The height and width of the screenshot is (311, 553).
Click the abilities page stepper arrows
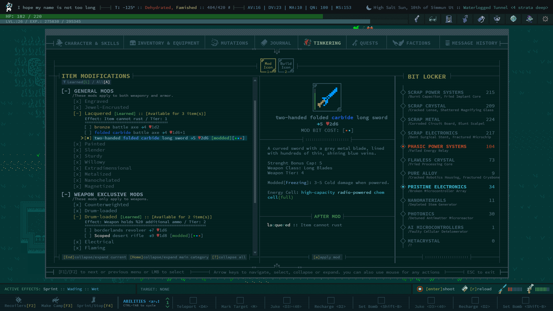coord(167,302)
